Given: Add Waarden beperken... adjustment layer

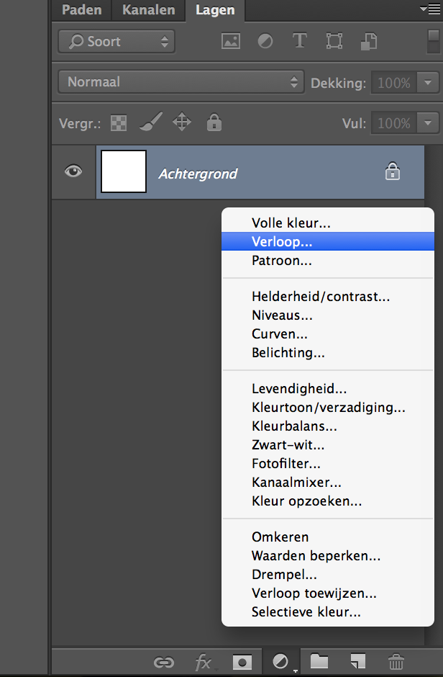Looking at the screenshot, I should (x=327, y=556).
